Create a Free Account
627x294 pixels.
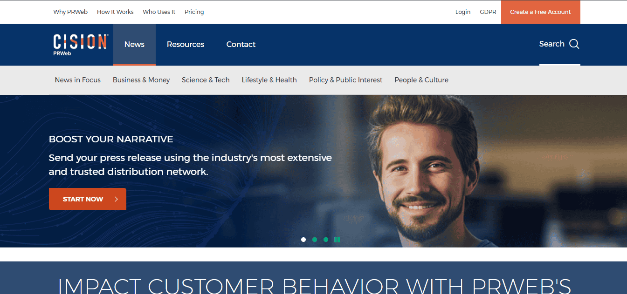(541, 12)
